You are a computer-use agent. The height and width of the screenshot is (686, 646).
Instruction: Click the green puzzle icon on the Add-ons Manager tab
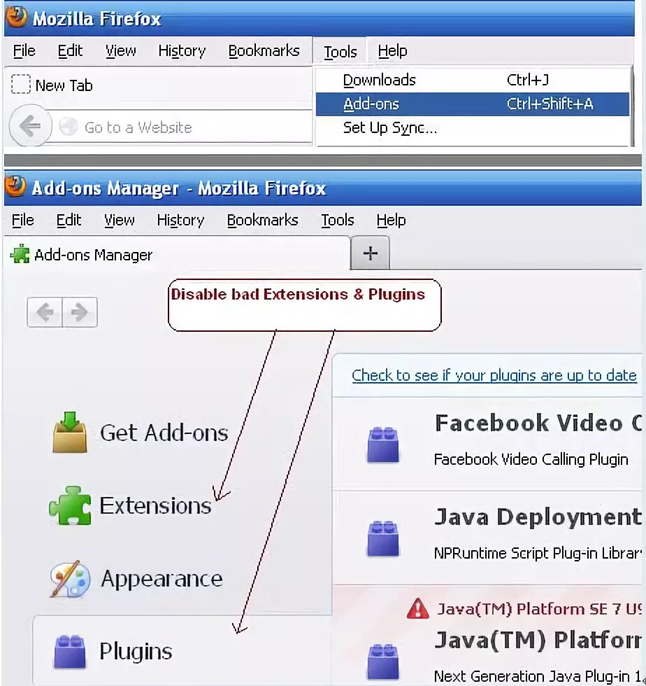20,254
